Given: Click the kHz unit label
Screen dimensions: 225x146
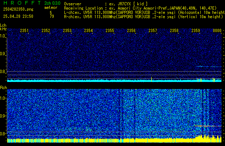Looking at the screenshot, I should 3,29.
